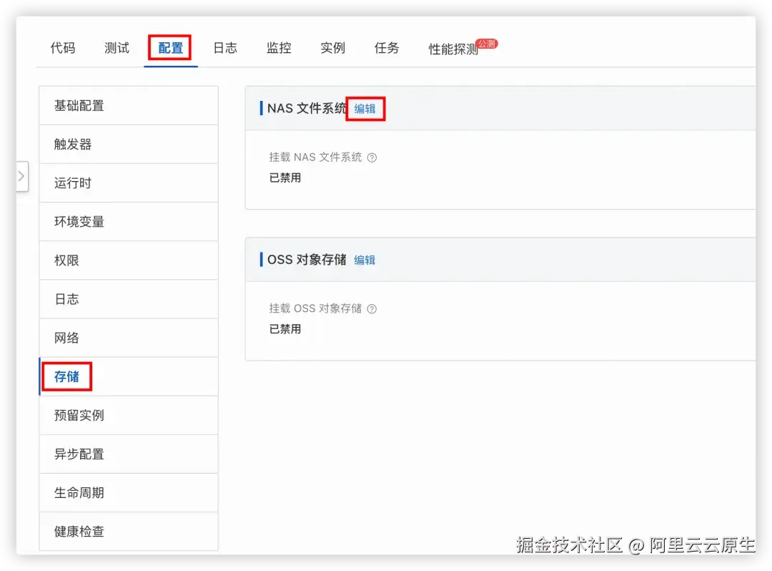Open the top 日志 tab

[224, 47]
